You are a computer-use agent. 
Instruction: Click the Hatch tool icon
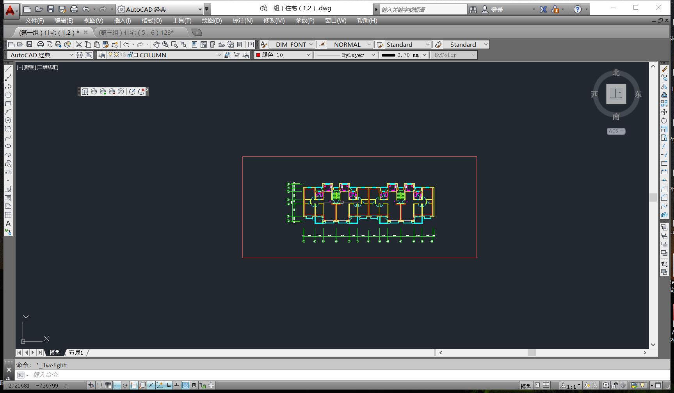[x=8, y=189]
